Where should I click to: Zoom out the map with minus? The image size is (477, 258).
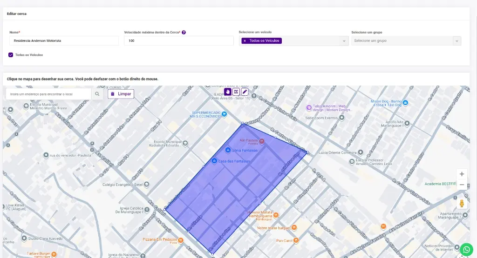tap(462, 185)
